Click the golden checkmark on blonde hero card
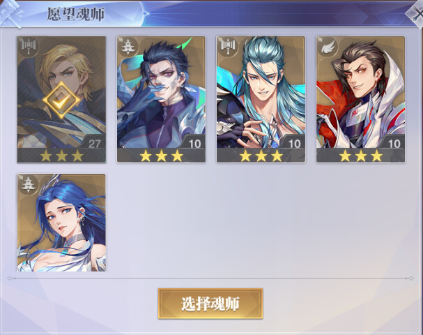The height and width of the screenshot is (335, 423). pyautogui.click(x=61, y=100)
